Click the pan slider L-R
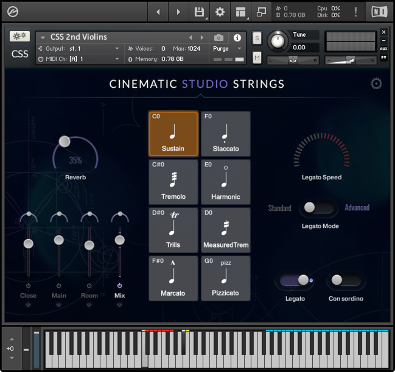The width and height of the screenshot is (395, 372). click(x=293, y=60)
